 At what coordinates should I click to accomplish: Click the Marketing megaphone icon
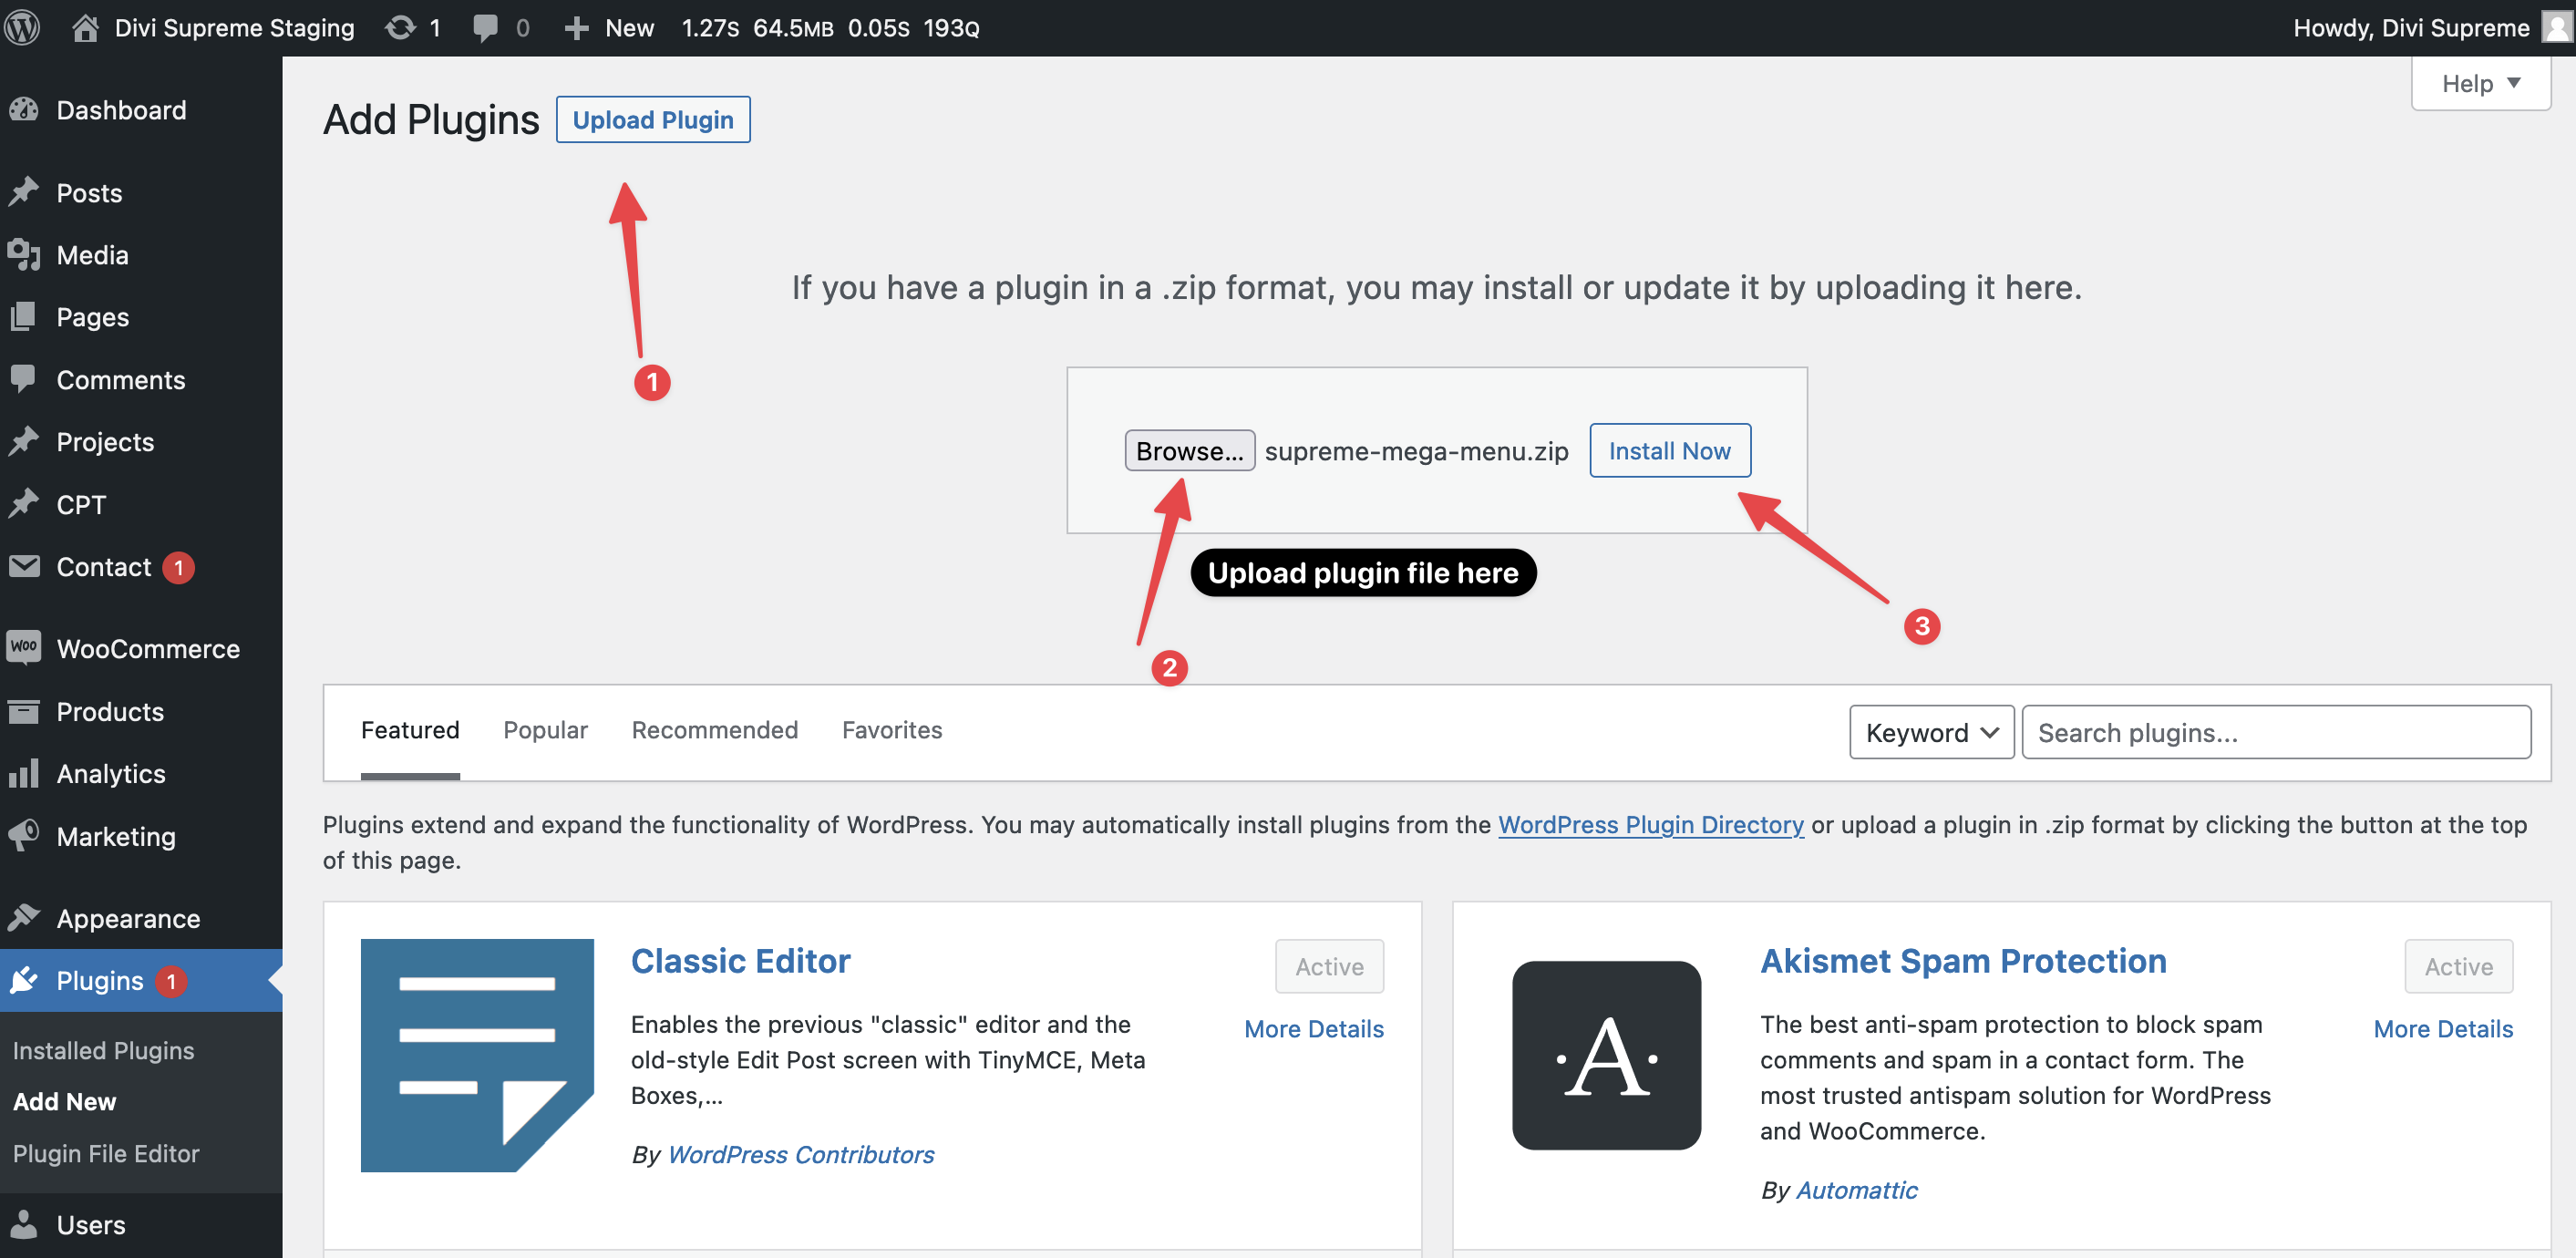tap(24, 835)
